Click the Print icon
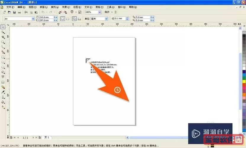The height and width of the screenshot is (148, 246). pos(19,12)
